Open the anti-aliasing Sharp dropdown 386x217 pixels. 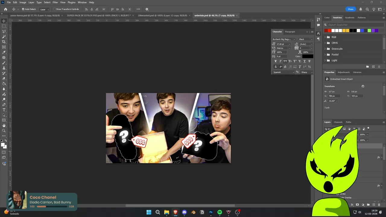[307, 72]
